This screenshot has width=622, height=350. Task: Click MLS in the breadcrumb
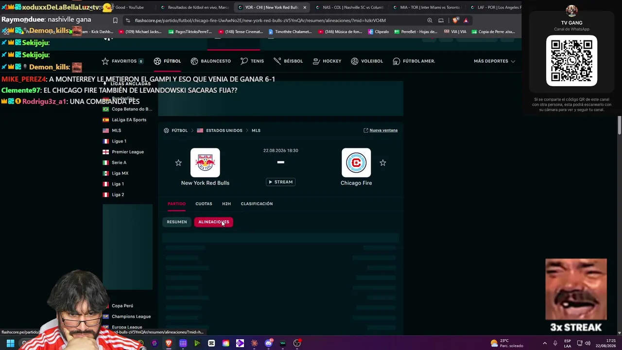click(256, 130)
